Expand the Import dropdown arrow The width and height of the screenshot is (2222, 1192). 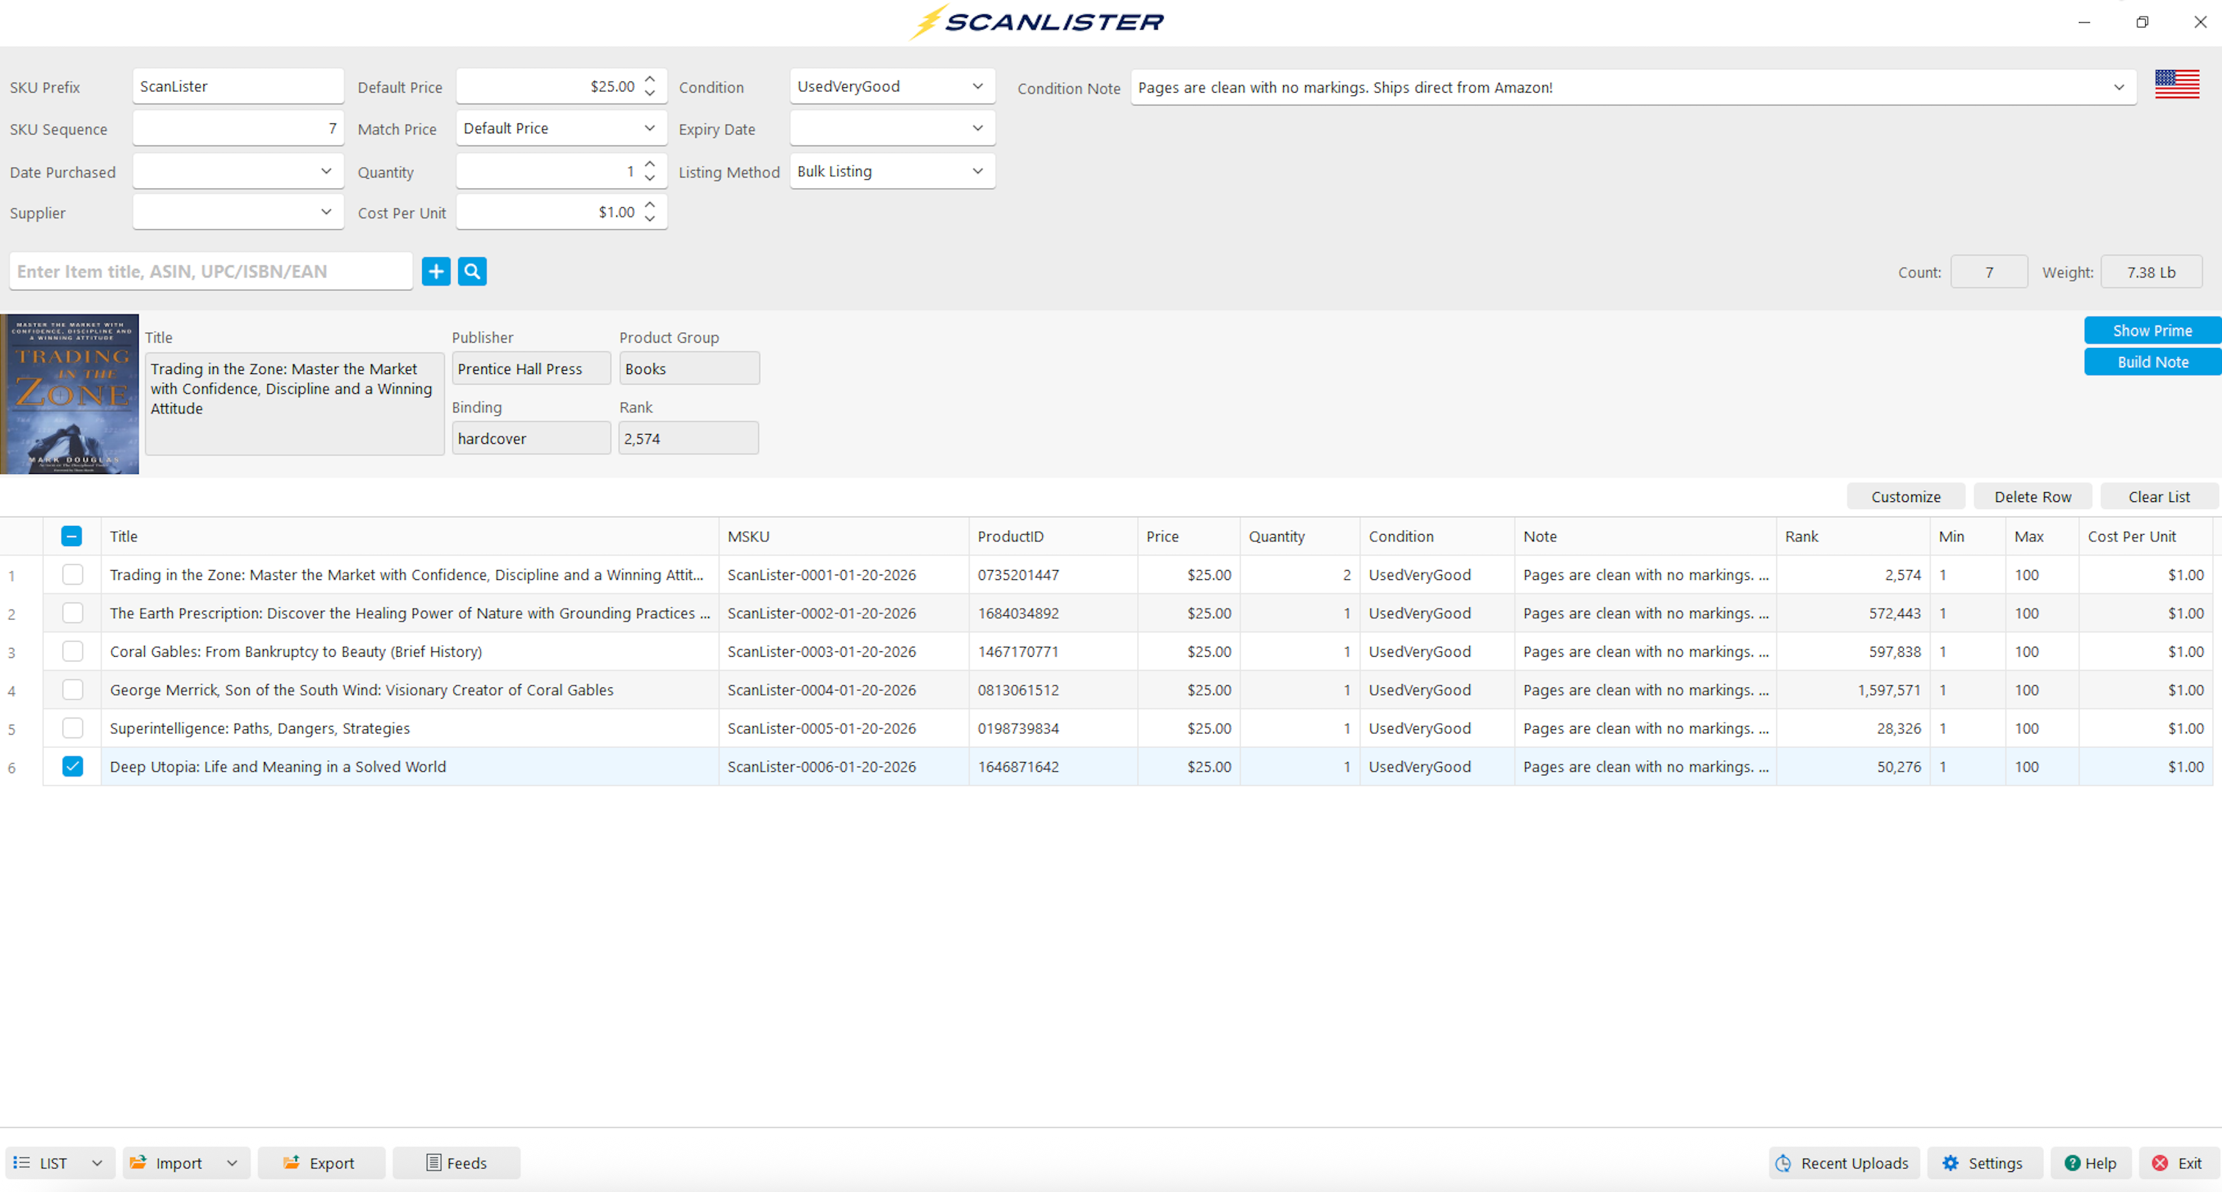pyautogui.click(x=232, y=1163)
